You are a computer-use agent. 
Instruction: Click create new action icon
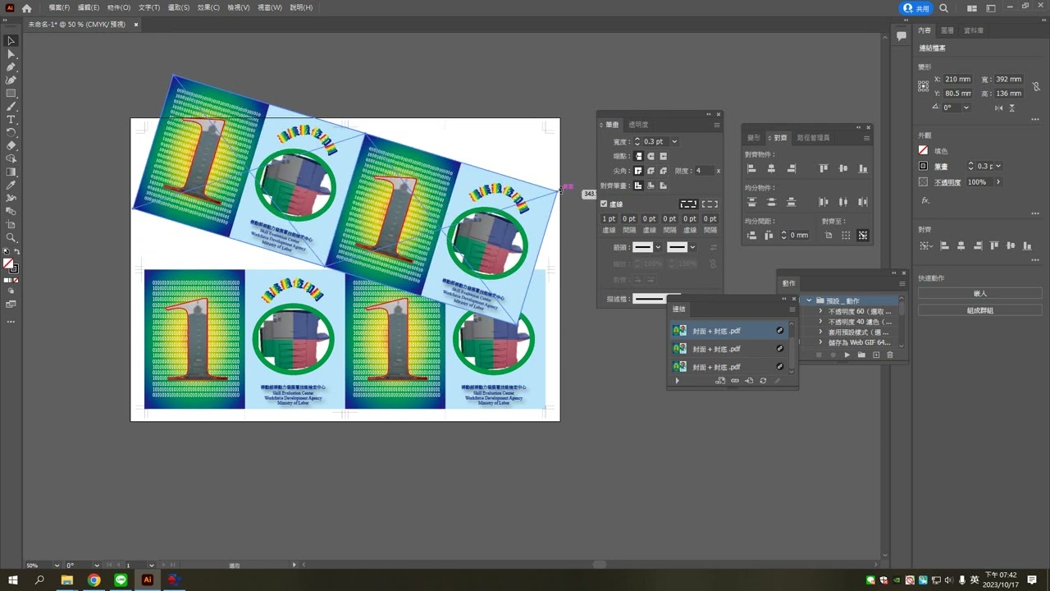coord(876,355)
